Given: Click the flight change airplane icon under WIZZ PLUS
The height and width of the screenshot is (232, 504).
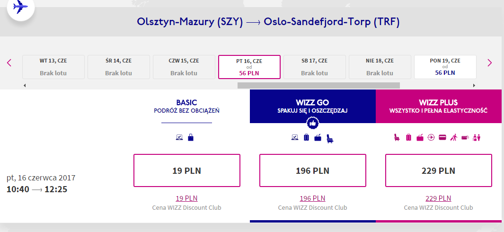Looking at the screenshot, I should [x=431, y=137].
